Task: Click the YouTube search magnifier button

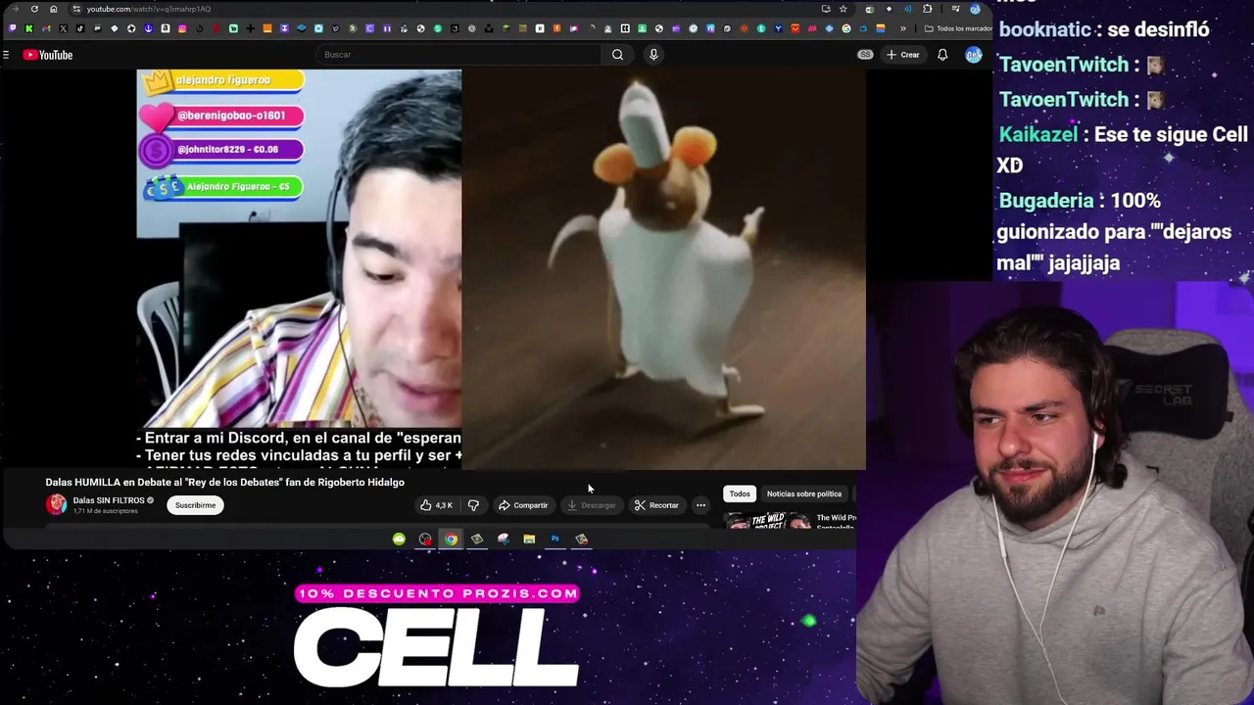Action: pos(617,55)
